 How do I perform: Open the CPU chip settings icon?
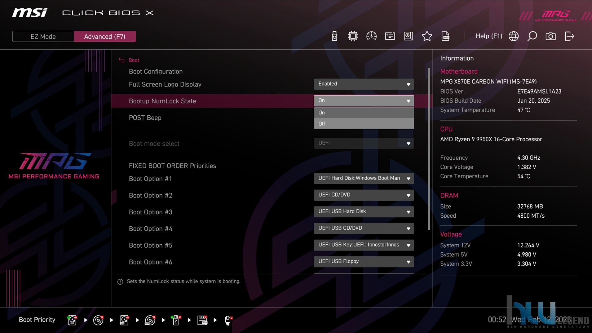353,36
